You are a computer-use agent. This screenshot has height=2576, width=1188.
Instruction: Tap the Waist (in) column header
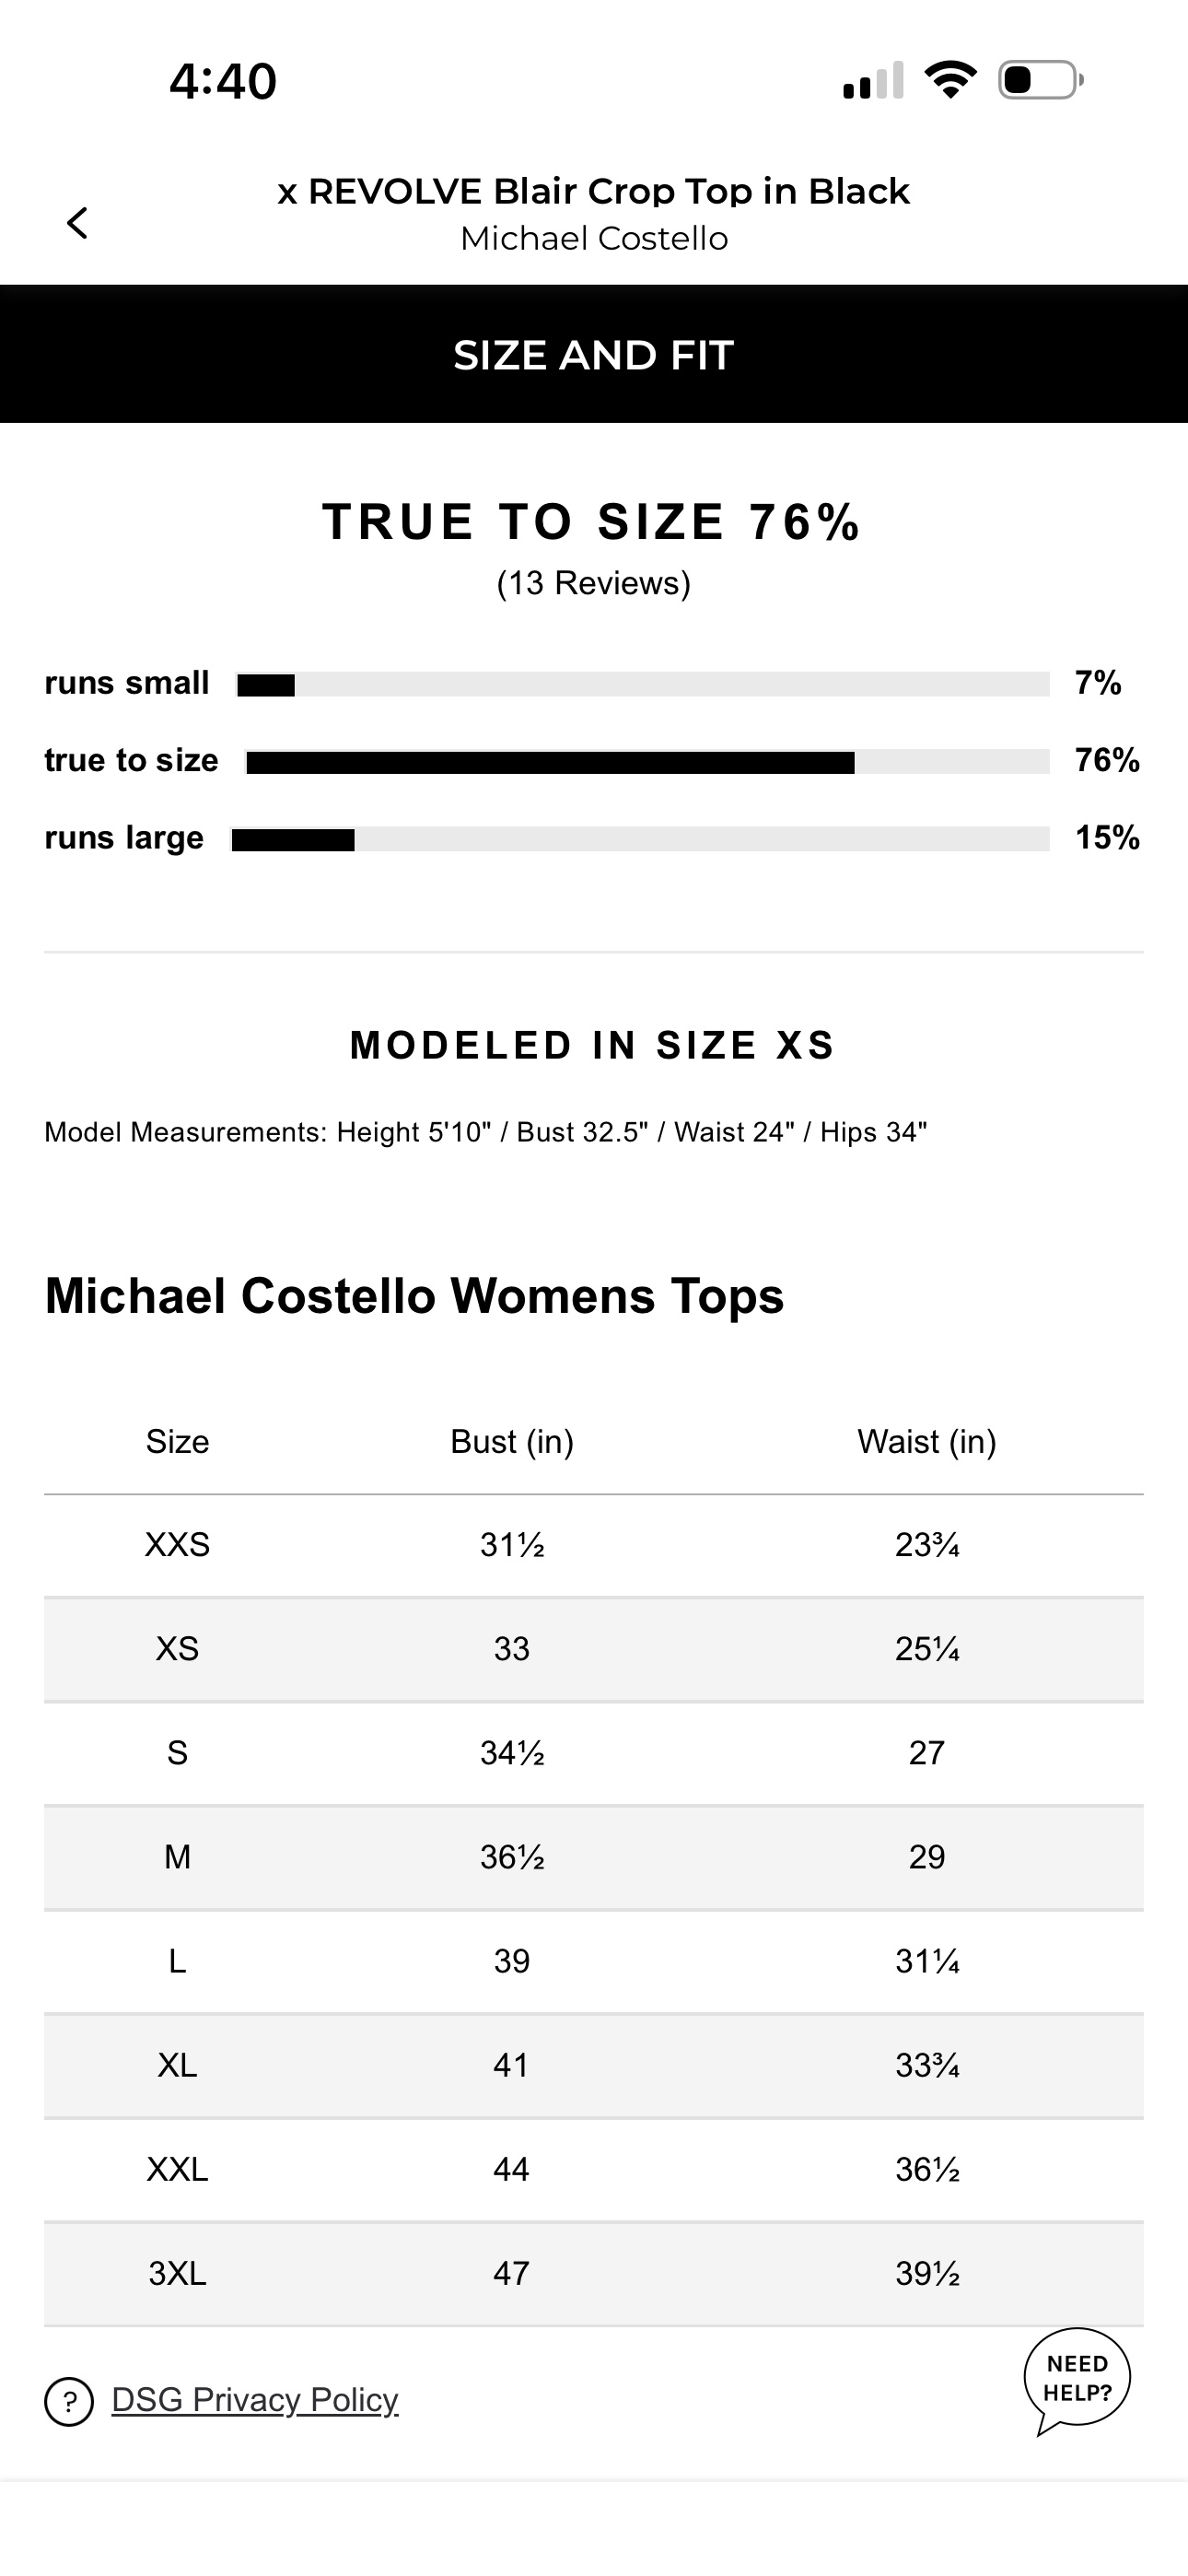click(x=927, y=1441)
